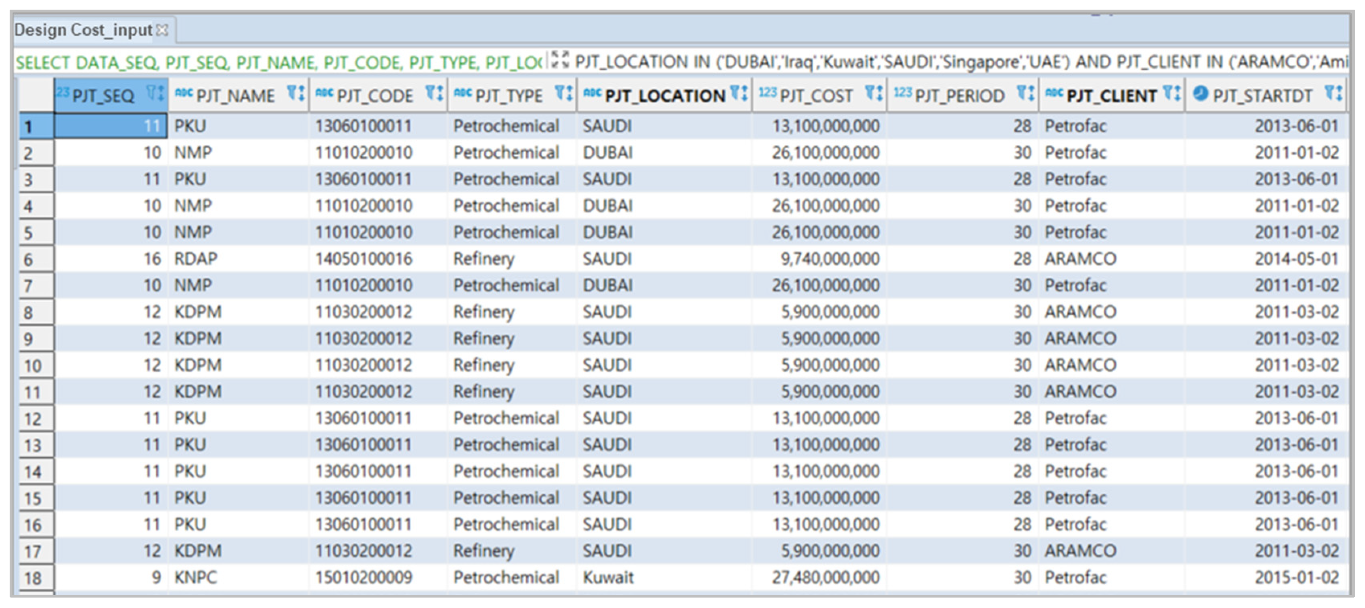Select row 18 via its row header
Viewport: 1365px width, 608px height.
35,578
